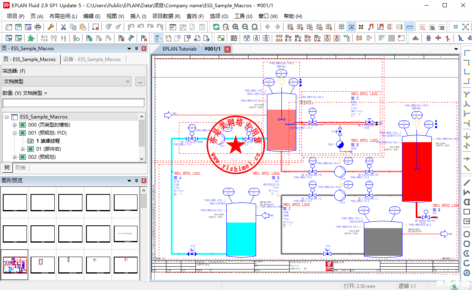This screenshot has width=472, height=290.
Task: Click the flag with green check icon
Action: click(x=89, y=38)
